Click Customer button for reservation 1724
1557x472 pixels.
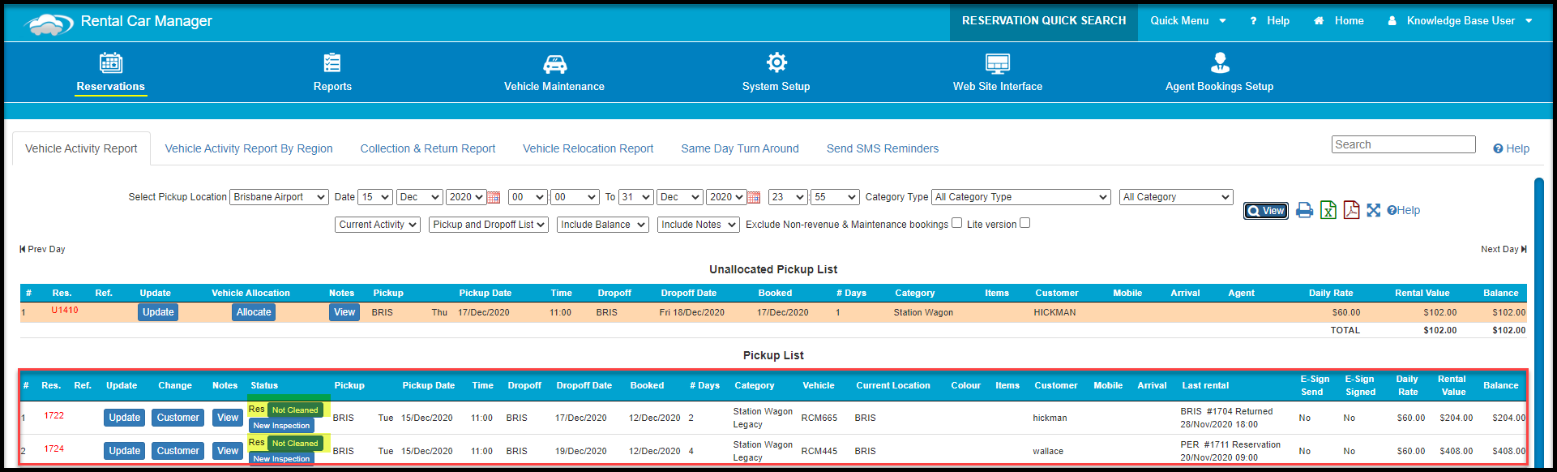(x=178, y=451)
